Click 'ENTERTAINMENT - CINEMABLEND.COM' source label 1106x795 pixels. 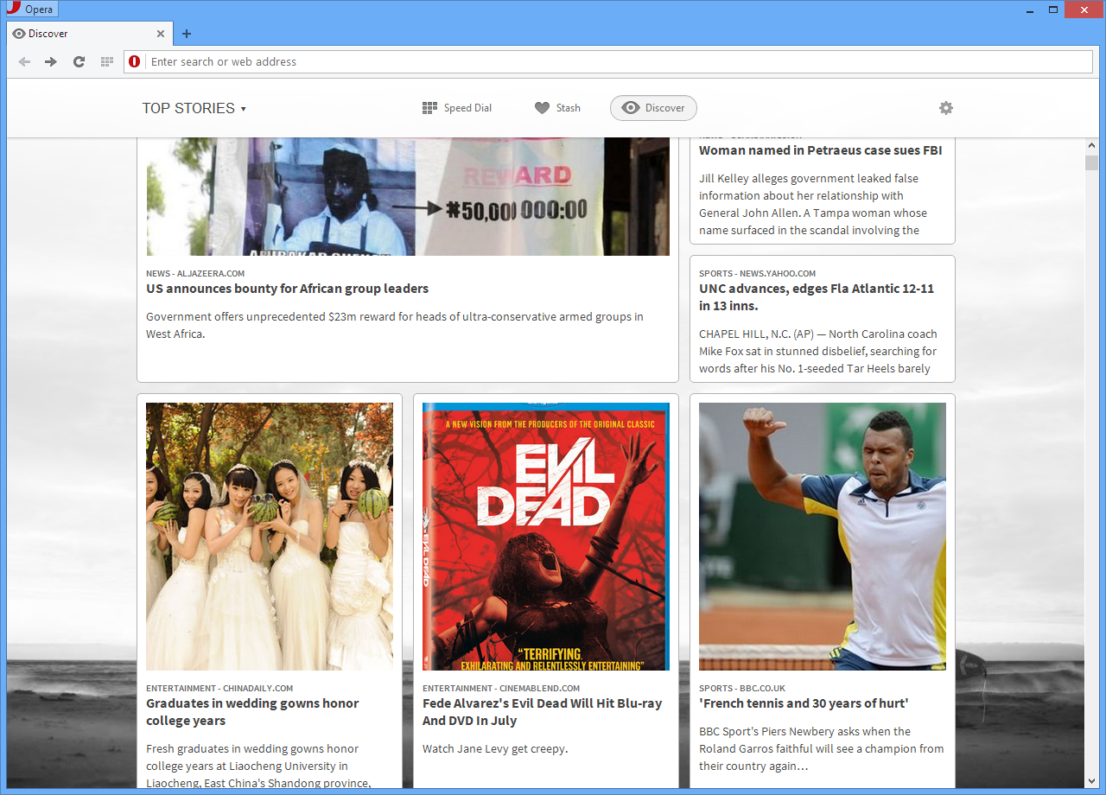[x=501, y=689]
